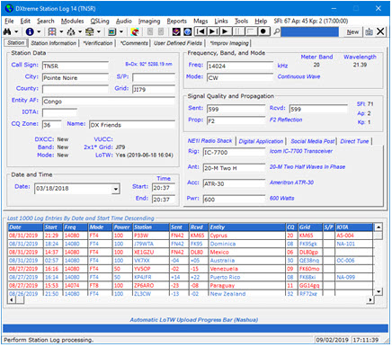Expand the binoculars search dropdown arrow
Screen dimensions: 392x347
(x=16, y=31)
